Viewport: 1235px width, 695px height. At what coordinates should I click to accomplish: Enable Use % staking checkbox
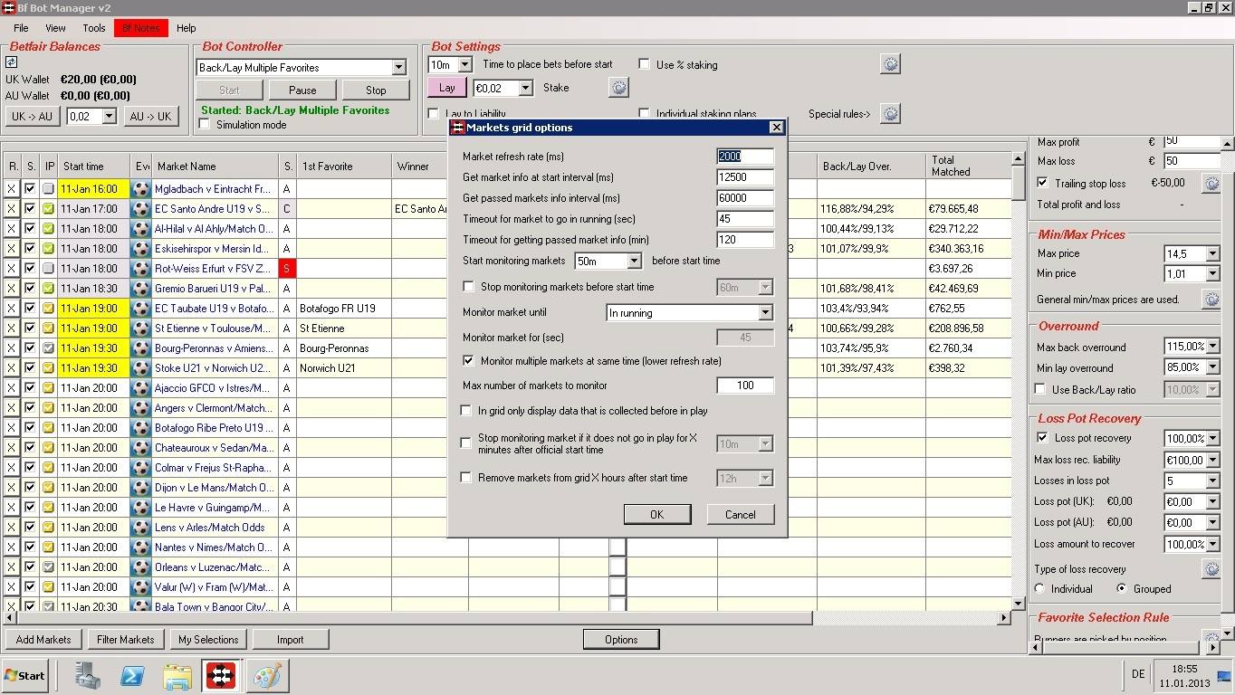click(644, 64)
